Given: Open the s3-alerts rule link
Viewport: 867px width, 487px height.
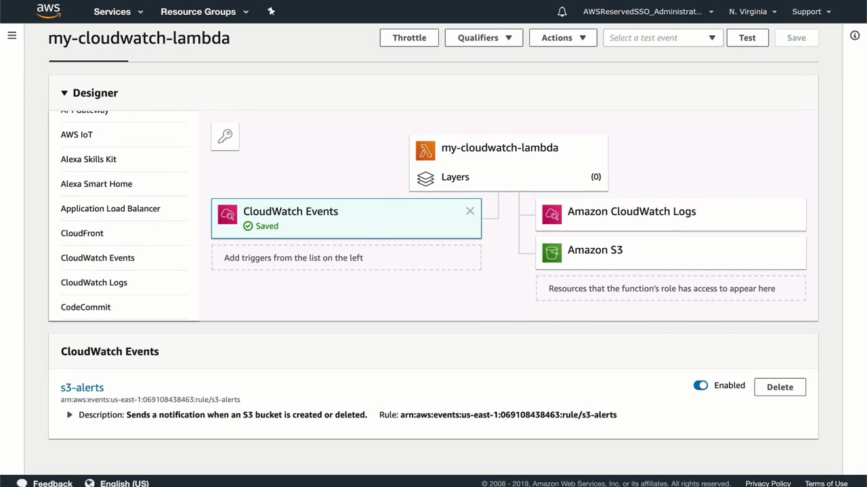Looking at the screenshot, I should pyautogui.click(x=82, y=388).
